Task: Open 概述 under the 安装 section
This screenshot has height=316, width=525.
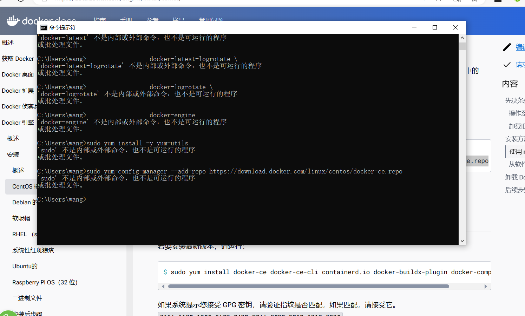Action: pyautogui.click(x=18, y=170)
